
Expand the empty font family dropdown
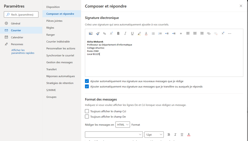click(x=114, y=135)
